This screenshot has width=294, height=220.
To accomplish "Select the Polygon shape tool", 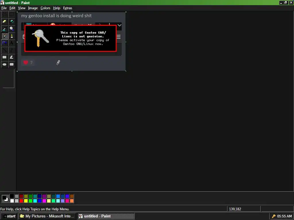I will click(x=11, y=57).
